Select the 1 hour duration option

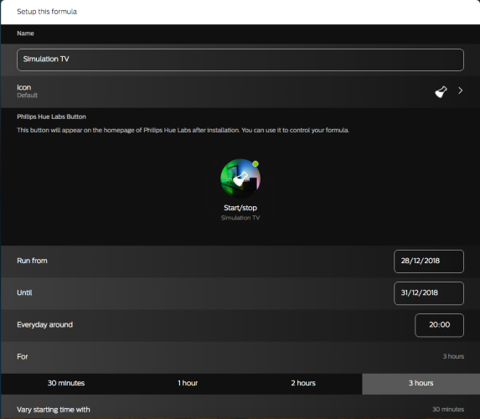click(188, 384)
